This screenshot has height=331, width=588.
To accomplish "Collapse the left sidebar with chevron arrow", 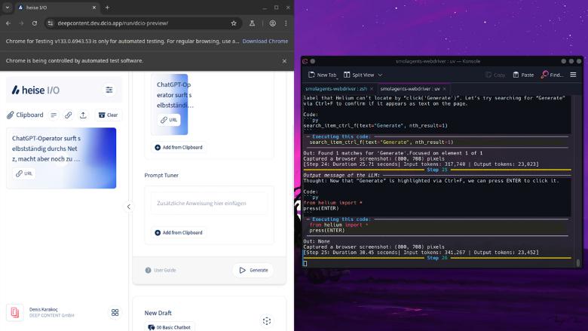I will 128,207.
